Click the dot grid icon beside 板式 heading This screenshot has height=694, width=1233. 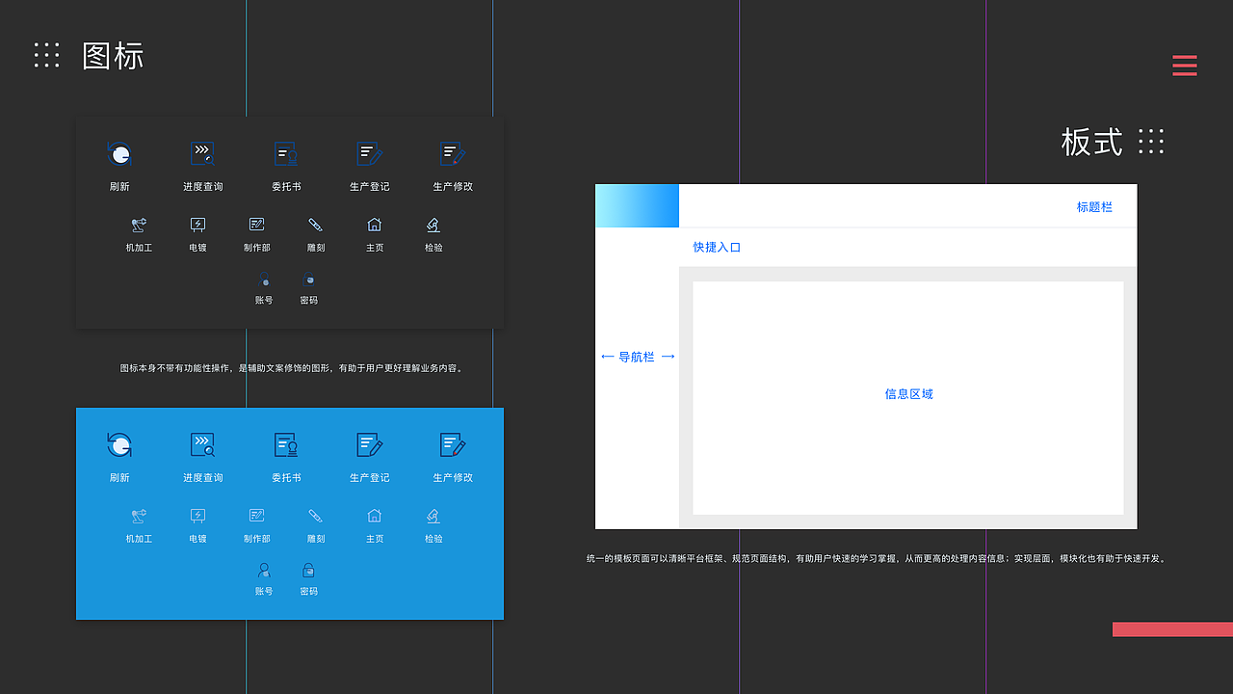1151,141
